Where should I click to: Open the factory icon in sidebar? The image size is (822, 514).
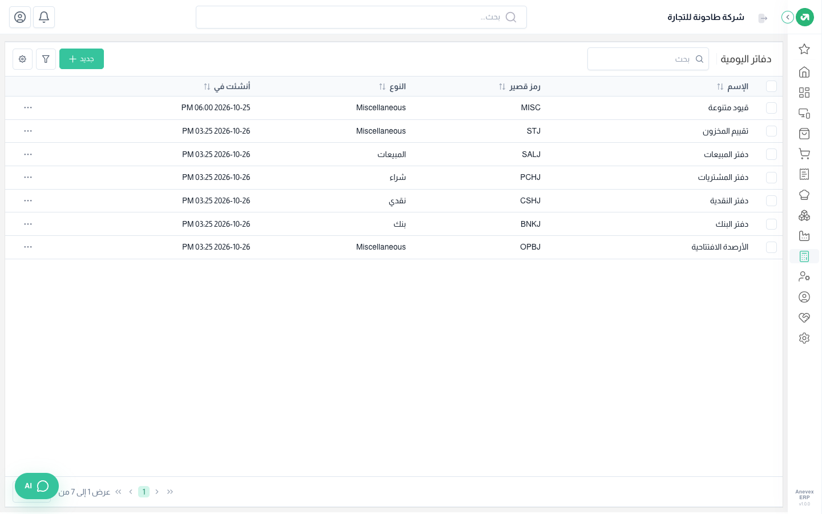(804, 236)
